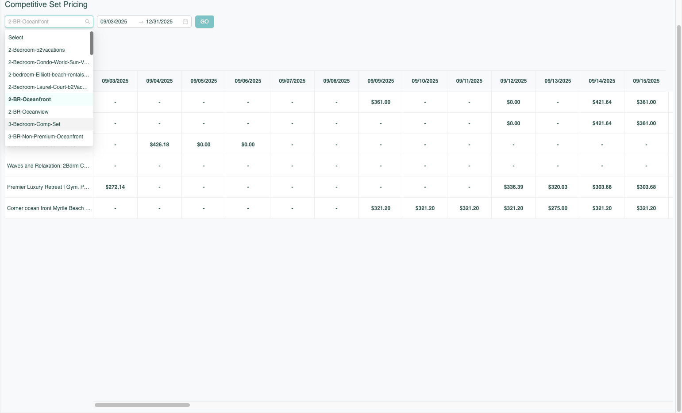This screenshot has height=413, width=682.
Task: Click $361.00 in the 09/09/2025 column
Action: point(381,102)
